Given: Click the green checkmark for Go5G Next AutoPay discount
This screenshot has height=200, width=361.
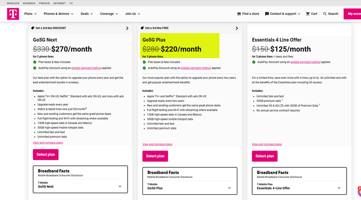Looking at the screenshot, I should [35, 68].
